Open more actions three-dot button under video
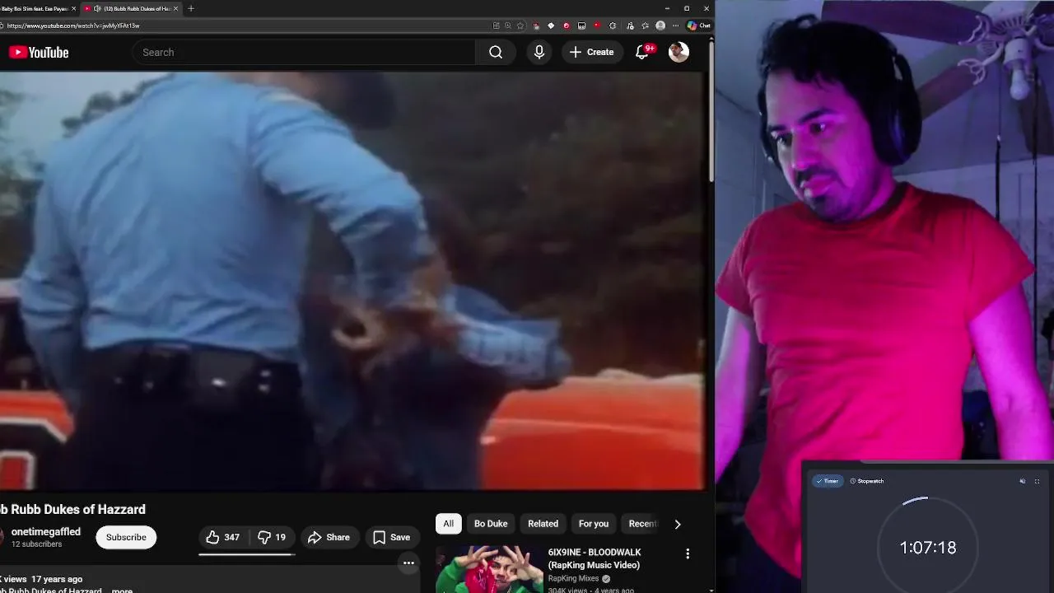 tap(408, 563)
